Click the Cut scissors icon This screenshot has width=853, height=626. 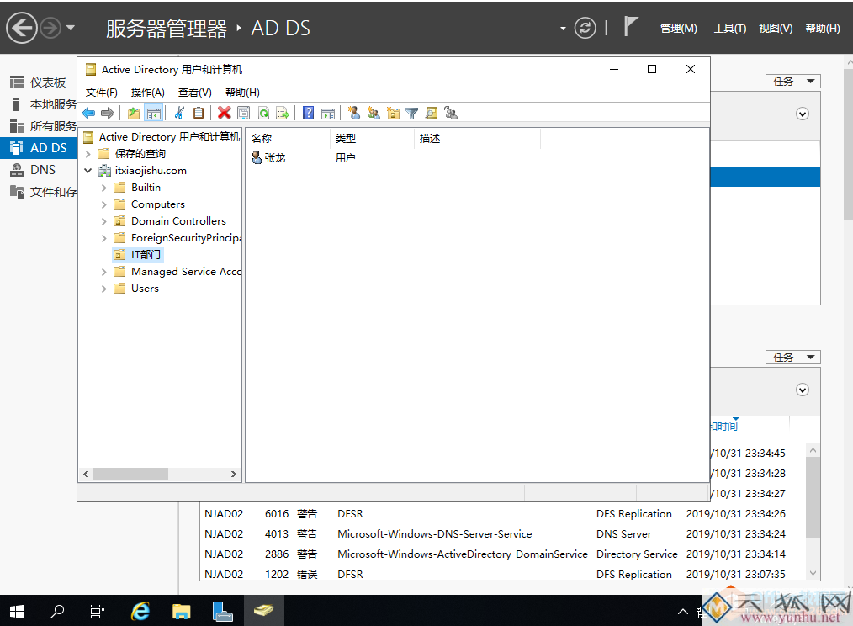[x=178, y=114]
